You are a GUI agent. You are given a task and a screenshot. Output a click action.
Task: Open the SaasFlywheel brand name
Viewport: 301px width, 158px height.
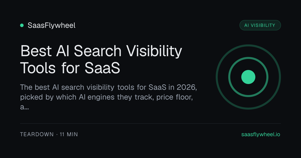51,25
